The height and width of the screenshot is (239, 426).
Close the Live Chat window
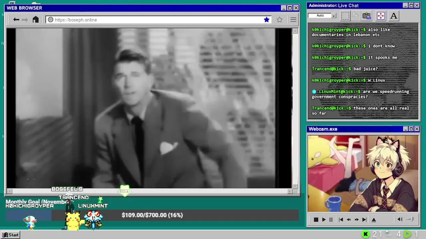pyautogui.click(x=417, y=5)
